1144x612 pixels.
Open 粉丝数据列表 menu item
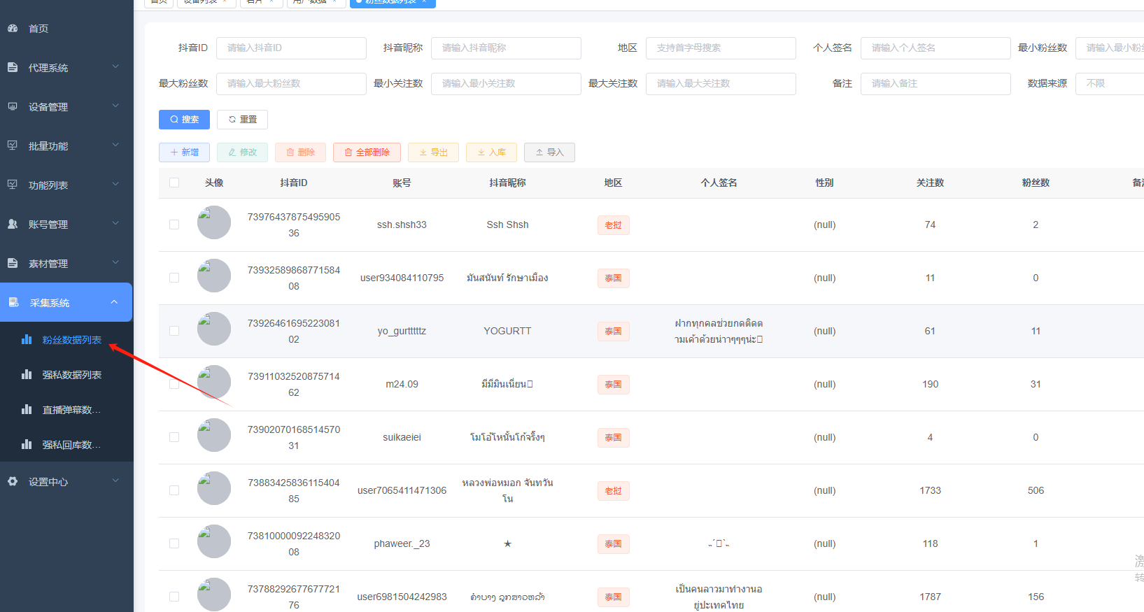coord(71,340)
